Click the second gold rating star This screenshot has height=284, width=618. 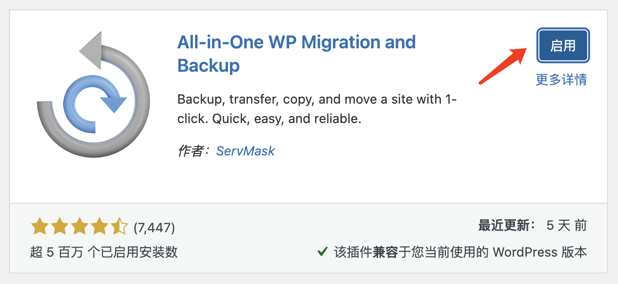[x=59, y=227]
